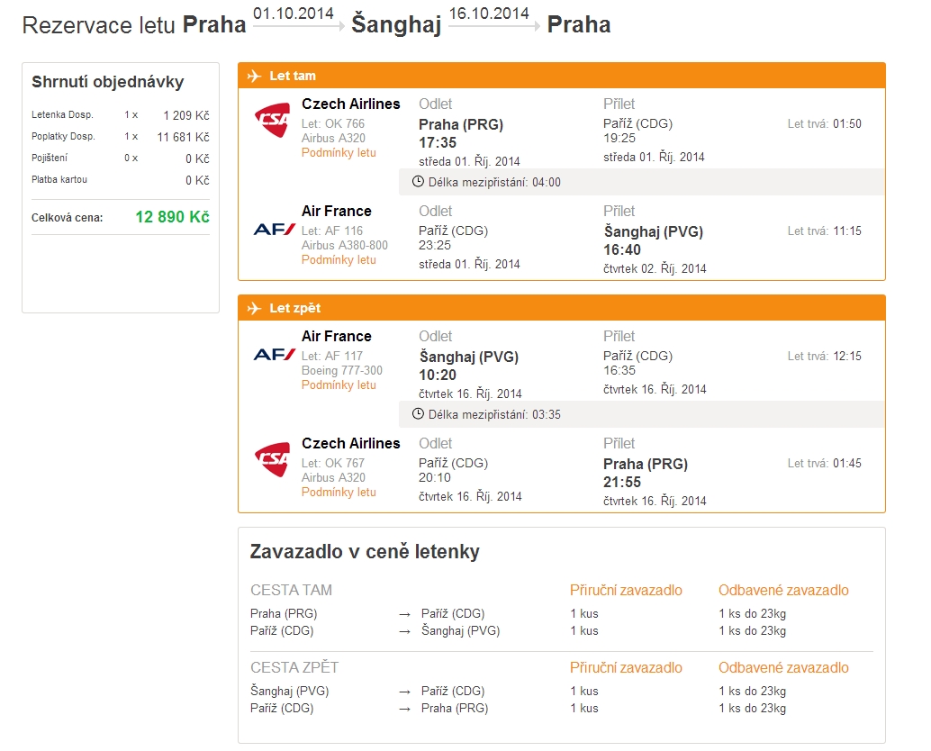The image size is (931, 751).
Task: Click the total price 12 890 Kč
Action: click(172, 217)
